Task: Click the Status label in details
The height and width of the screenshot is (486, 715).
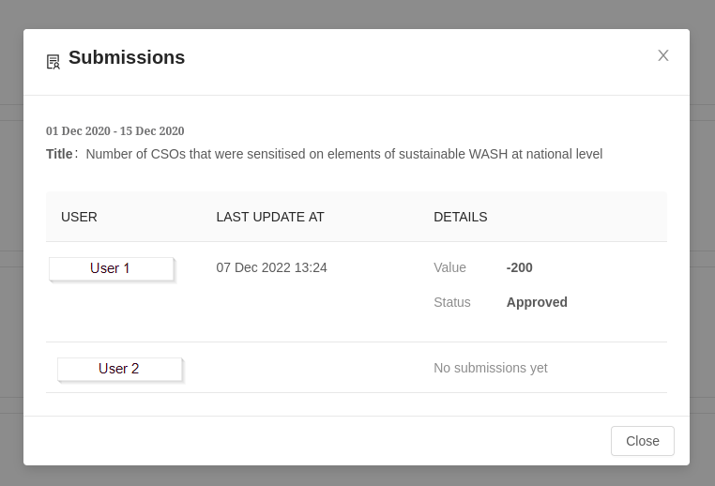Action: click(x=452, y=302)
